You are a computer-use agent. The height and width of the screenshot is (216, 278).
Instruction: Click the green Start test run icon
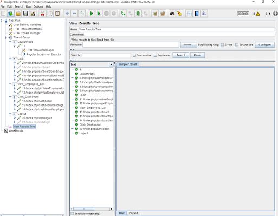pos(92,14)
